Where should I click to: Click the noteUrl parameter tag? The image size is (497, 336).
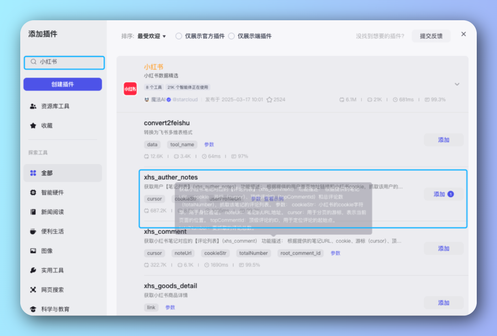pyautogui.click(x=183, y=253)
